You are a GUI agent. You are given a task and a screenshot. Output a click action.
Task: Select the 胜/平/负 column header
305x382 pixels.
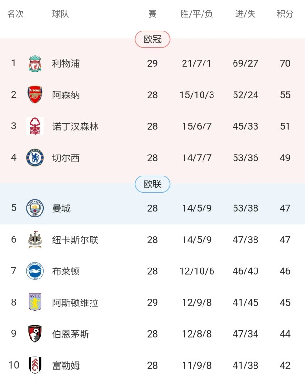[x=196, y=14]
